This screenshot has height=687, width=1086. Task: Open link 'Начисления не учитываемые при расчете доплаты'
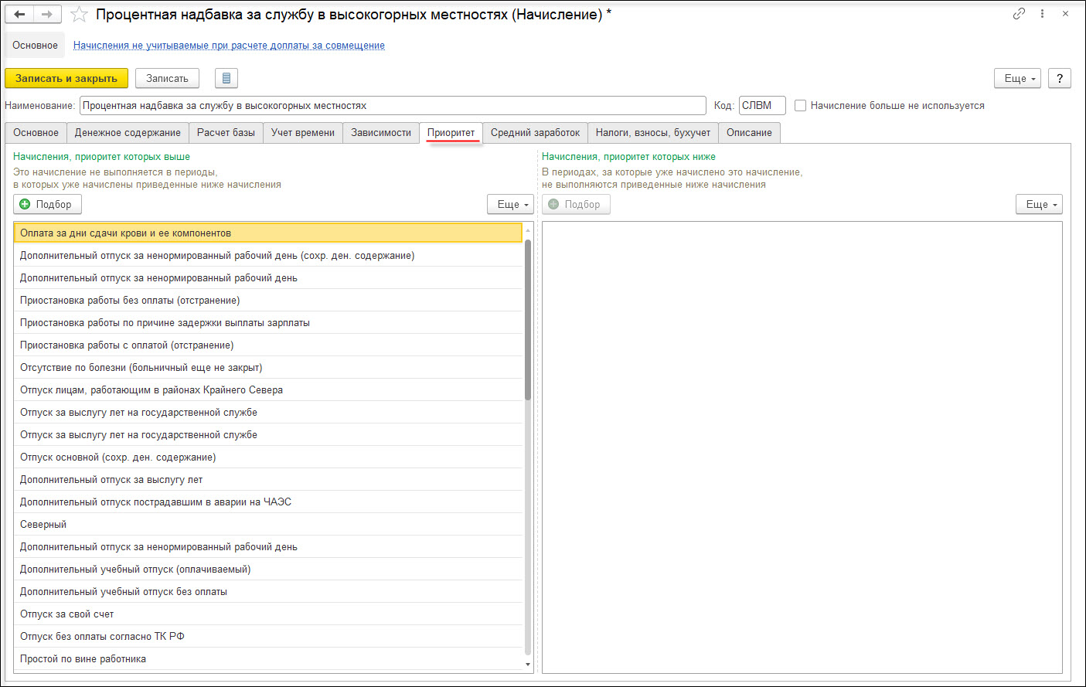point(229,46)
